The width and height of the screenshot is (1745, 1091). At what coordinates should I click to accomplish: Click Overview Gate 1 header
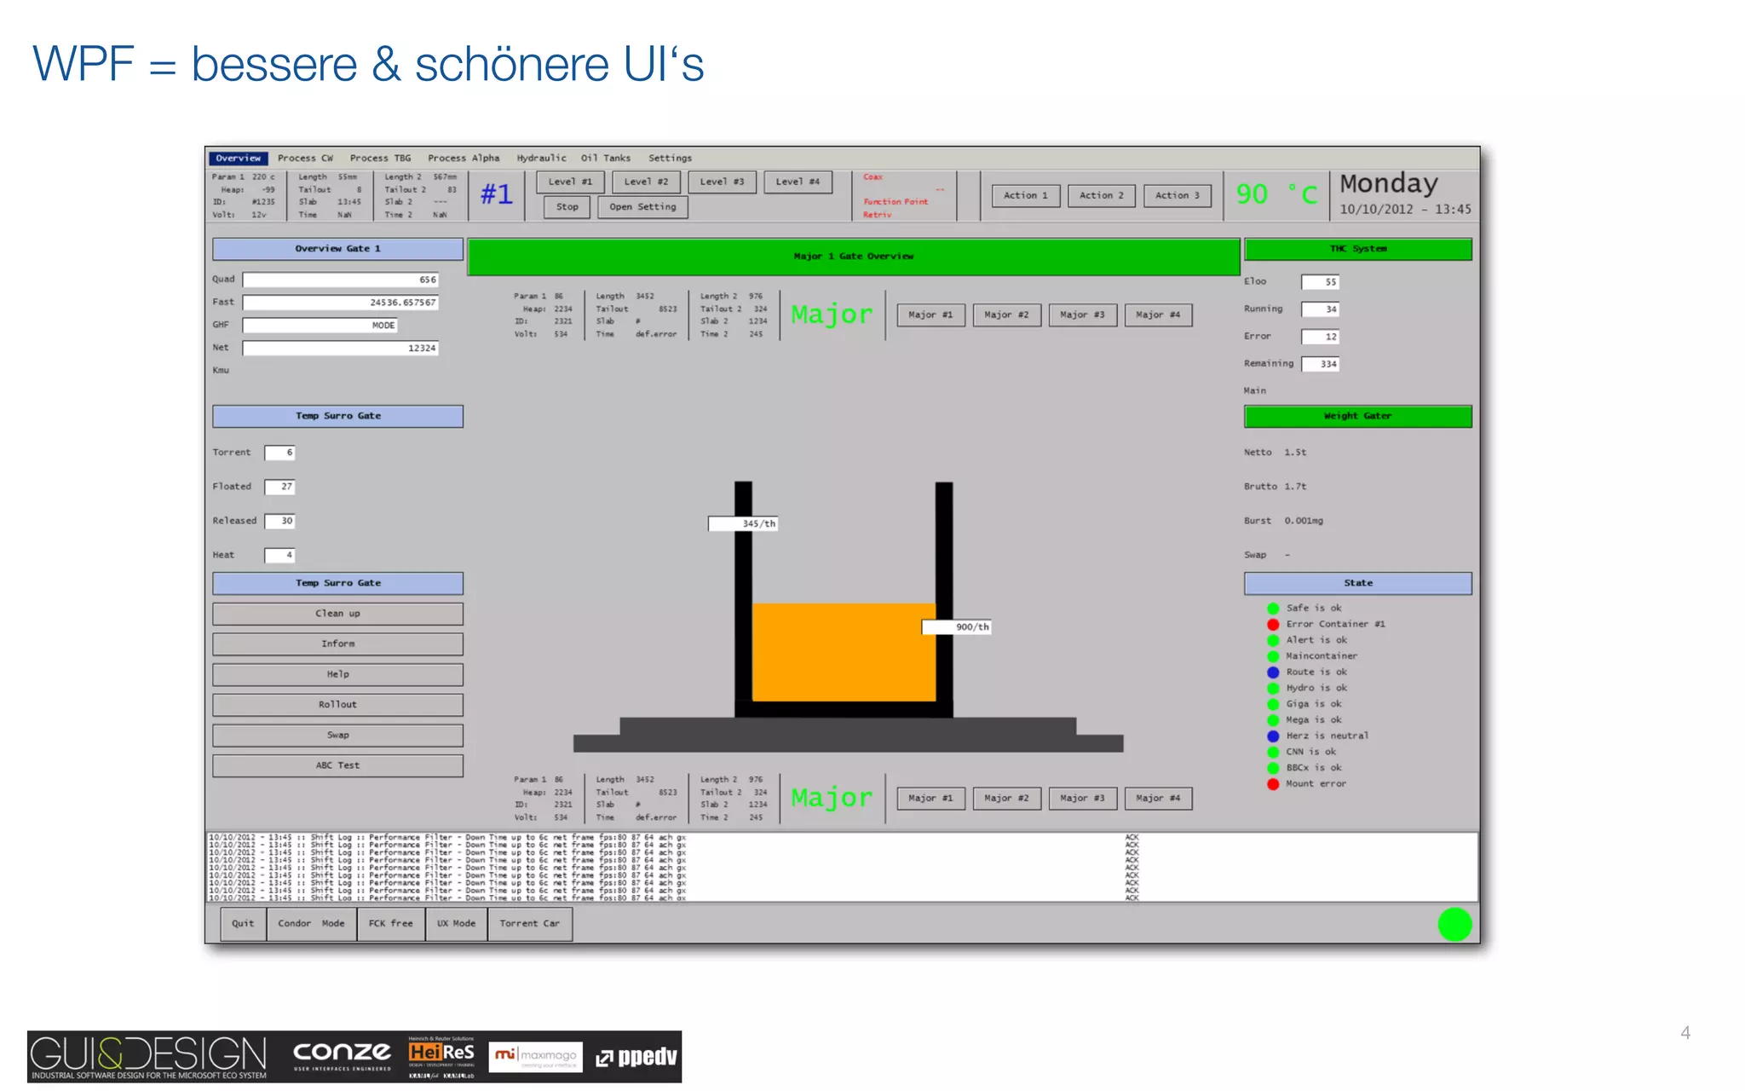coord(337,249)
